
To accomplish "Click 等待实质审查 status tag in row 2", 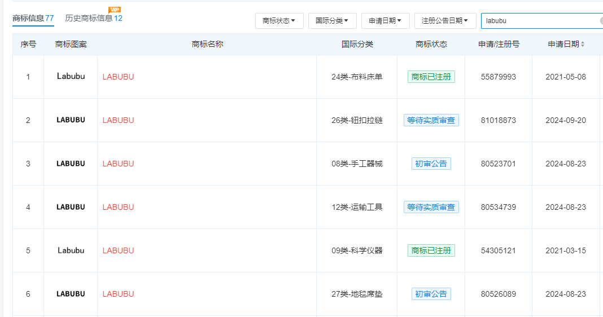I will [x=431, y=120].
